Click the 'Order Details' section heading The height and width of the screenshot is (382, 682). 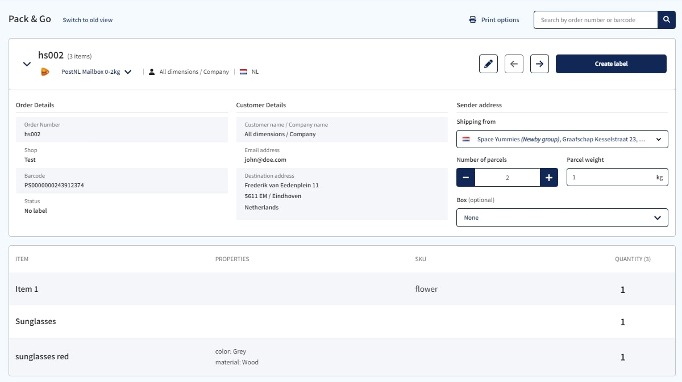pyautogui.click(x=35, y=105)
